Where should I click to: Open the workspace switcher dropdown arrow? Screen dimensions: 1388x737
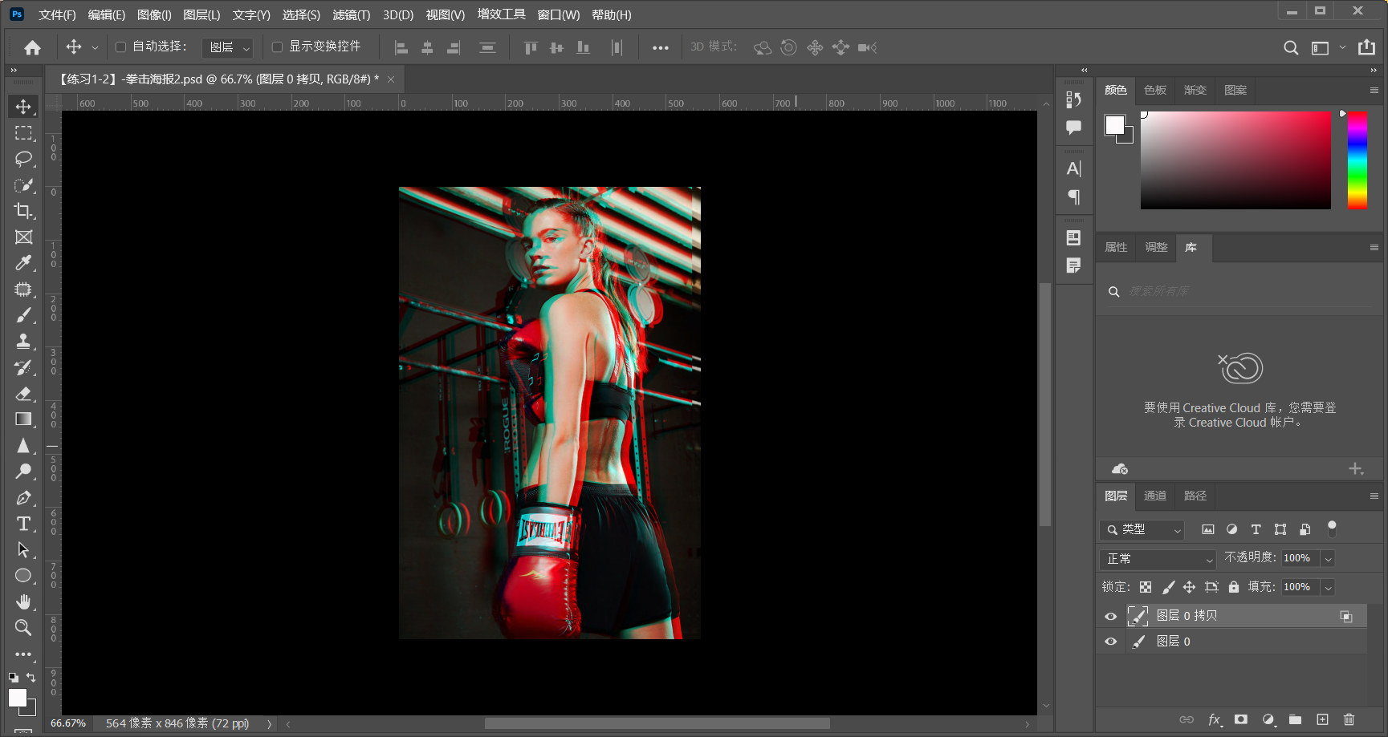click(1342, 47)
